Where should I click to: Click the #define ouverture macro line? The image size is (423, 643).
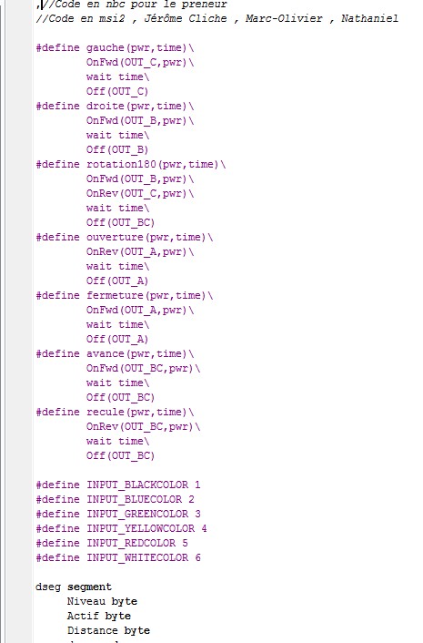pyautogui.click(x=125, y=238)
